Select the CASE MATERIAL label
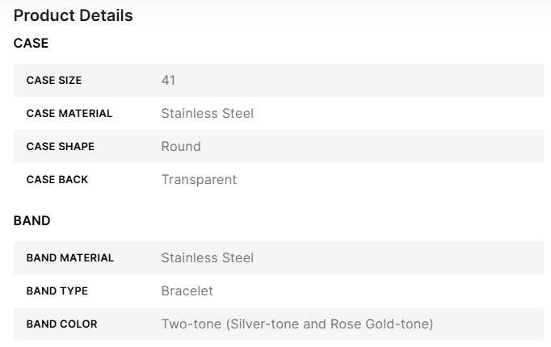Screen dimensions: 551x347 pyautogui.click(x=69, y=114)
